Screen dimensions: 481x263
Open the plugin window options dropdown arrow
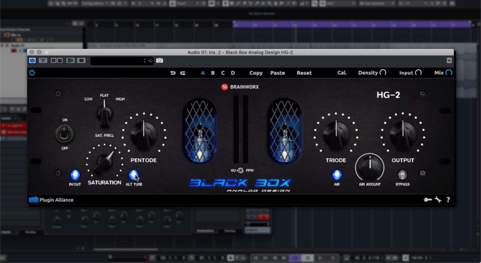click(449, 60)
